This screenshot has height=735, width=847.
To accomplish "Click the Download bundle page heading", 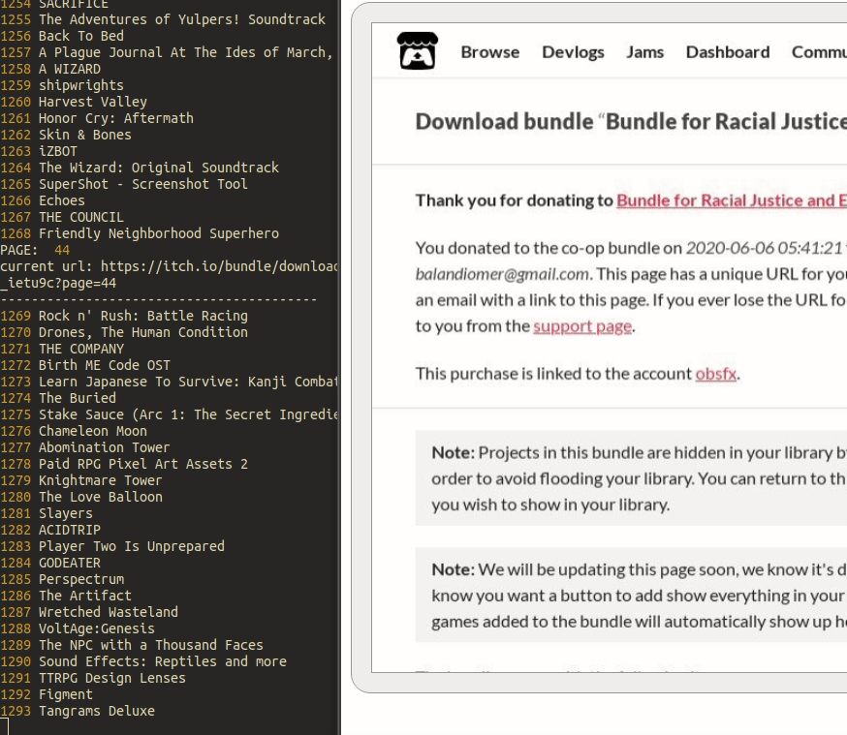I will (631, 122).
